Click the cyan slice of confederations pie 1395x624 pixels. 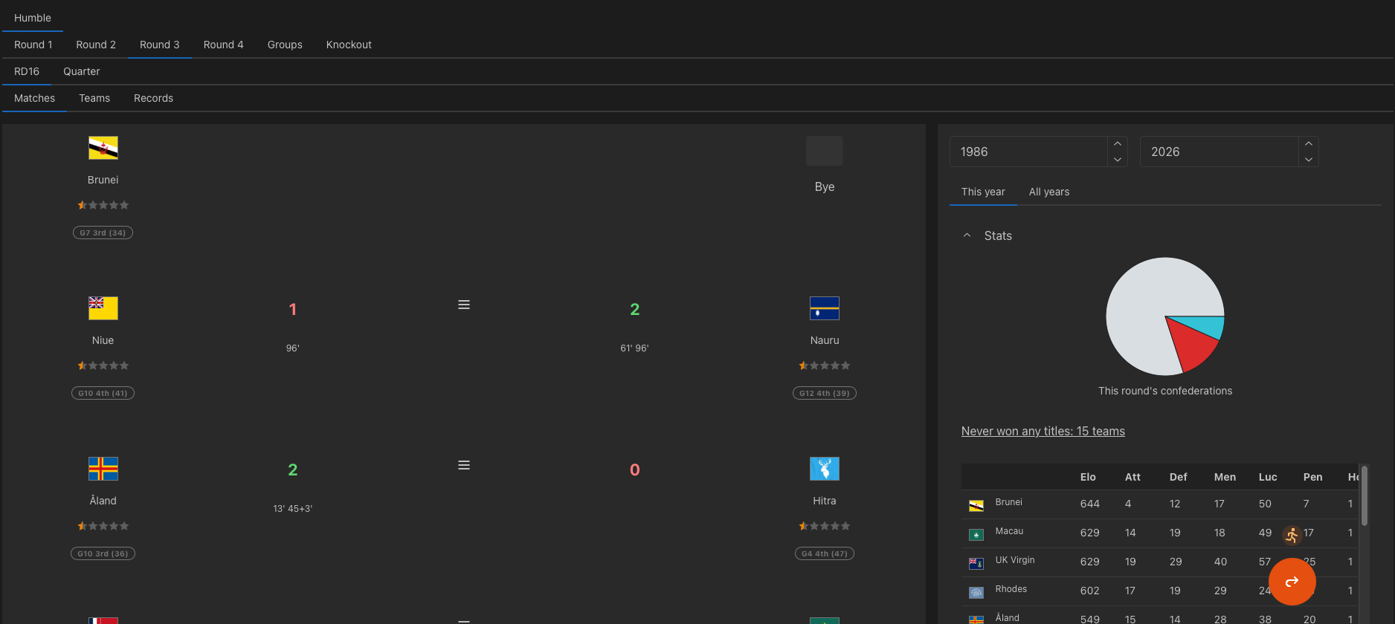[1205, 325]
